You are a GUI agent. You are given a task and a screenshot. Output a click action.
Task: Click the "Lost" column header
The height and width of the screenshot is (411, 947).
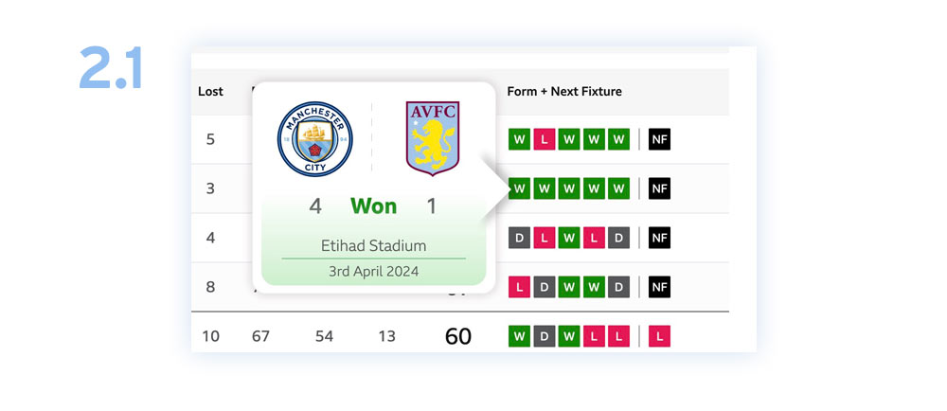210,92
